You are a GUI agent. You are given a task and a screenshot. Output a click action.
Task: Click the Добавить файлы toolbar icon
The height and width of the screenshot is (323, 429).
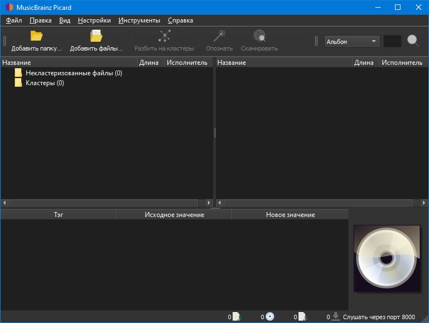(96, 37)
